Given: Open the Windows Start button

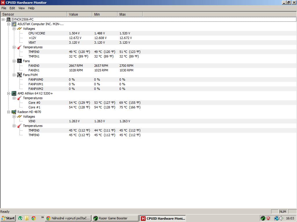Looking at the screenshot, I should tap(8, 218).
